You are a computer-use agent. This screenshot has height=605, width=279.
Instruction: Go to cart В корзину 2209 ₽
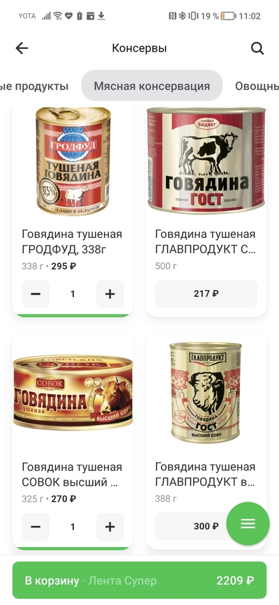pyautogui.click(x=139, y=581)
